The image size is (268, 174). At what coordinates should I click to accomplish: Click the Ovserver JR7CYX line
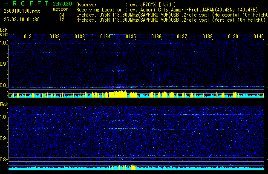pos(126,5)
